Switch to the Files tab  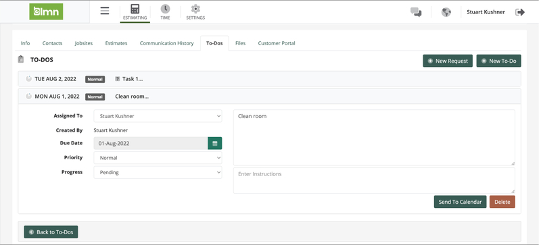point(241,43)
